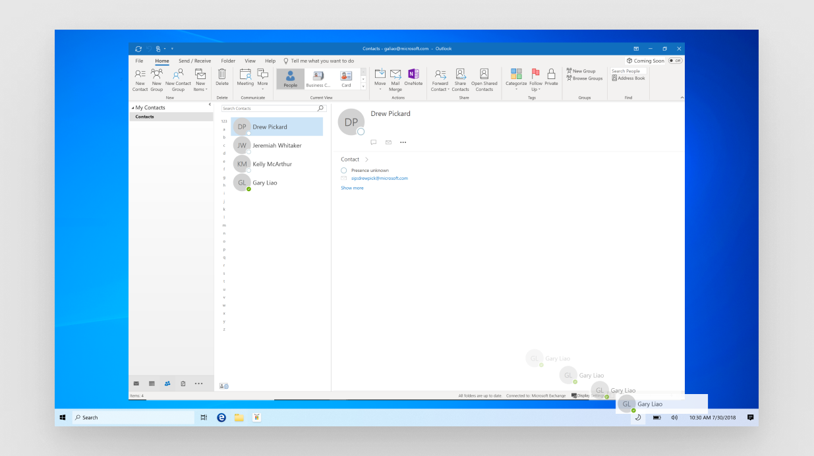Select Contacts folder in My Contacts
Screen dimensions: 814x456
[171, 117]
